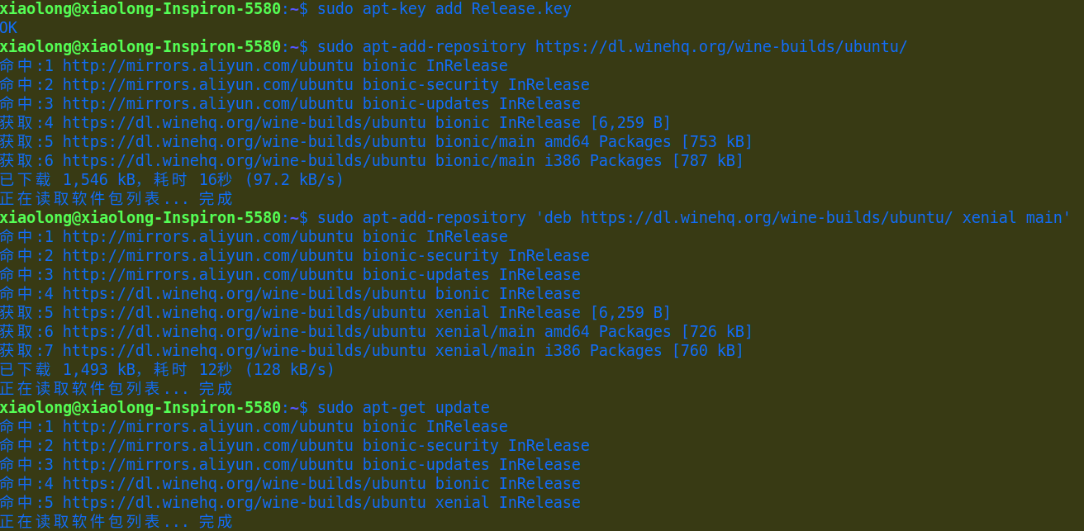This screenshot has width=1084, height=531.
Task: Select the '已下载 1,546 kB' summary line
Action: tap(172, 180)
